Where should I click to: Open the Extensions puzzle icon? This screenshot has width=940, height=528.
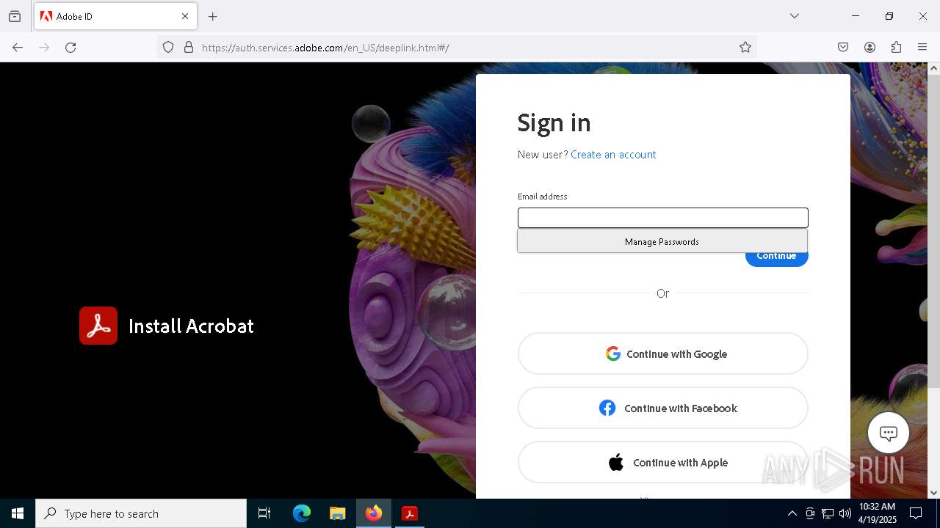click(x=896, y=48)
